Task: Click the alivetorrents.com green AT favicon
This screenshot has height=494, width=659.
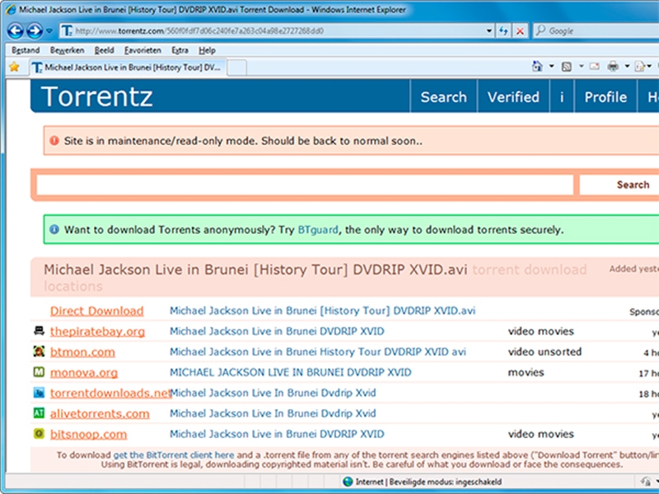Action: 39,413
